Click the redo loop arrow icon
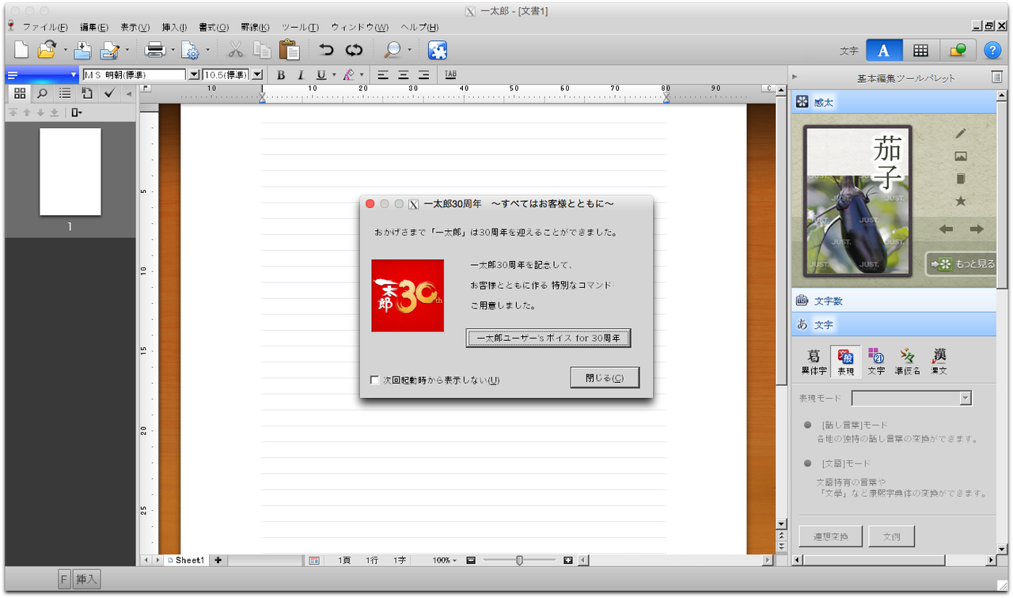 (354, 50)
